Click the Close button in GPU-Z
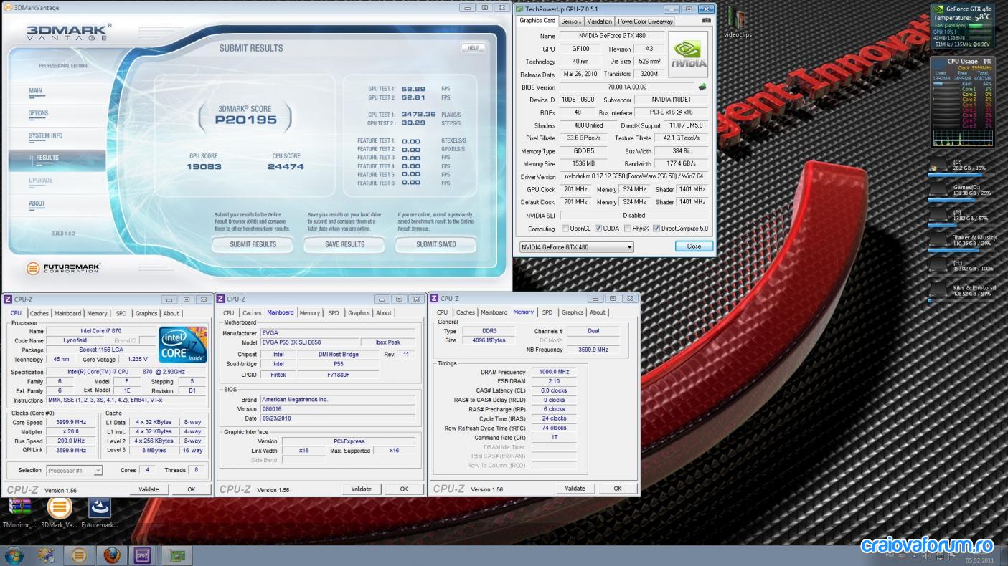This screenshot has width=1008, height=566. (694, 246)
